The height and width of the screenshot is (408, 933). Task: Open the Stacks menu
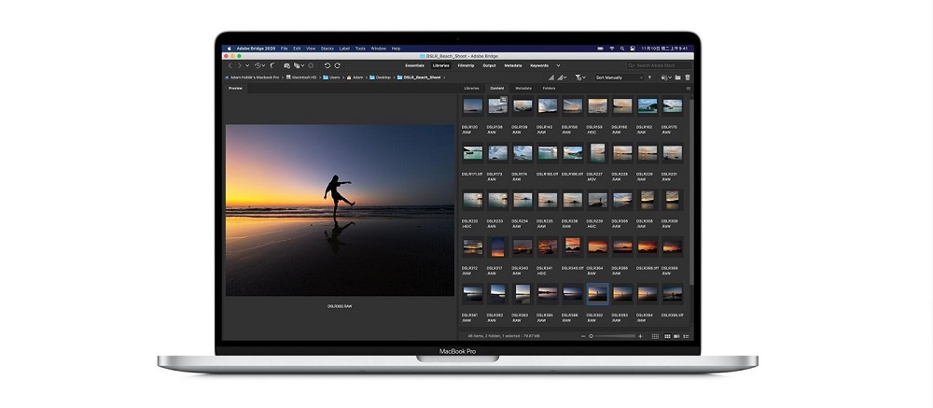click(327, 49)
